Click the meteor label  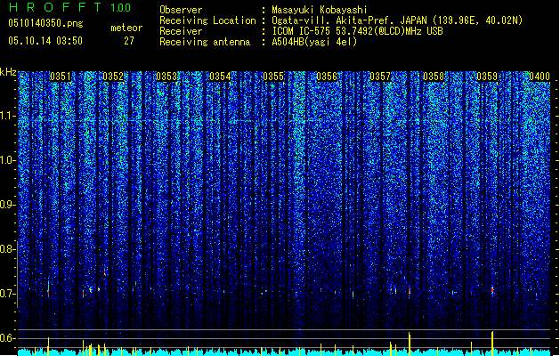pos(126,28)
